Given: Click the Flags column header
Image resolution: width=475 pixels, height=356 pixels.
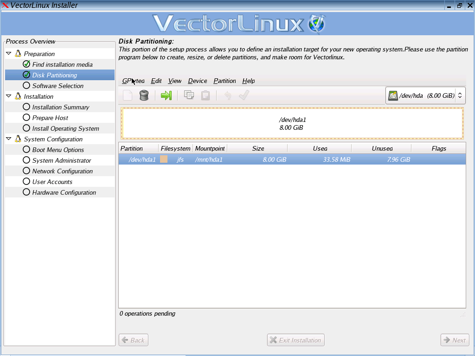Looking at the screenshot, I should (439, 148).
